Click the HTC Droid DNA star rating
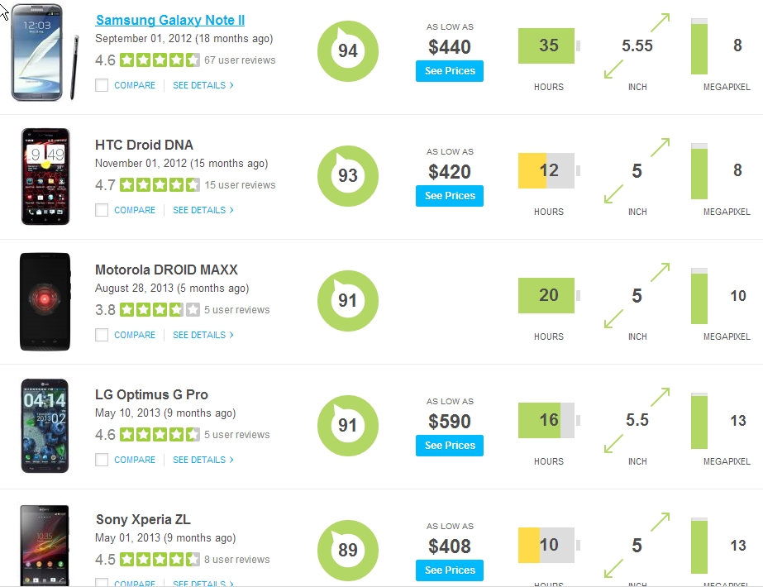 point(160,185)
